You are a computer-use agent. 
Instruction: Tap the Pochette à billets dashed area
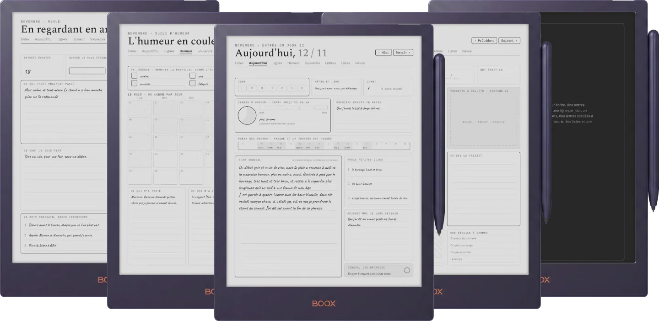(x=484, y=120)
